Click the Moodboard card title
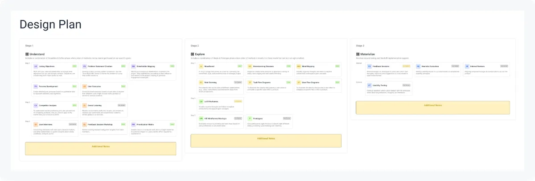Image resolution: width=535 pixels, height=181 pixels. tap(210, 66)
